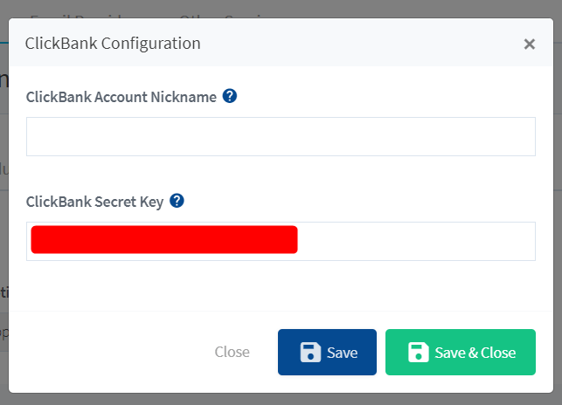
Task: Focus the ClickBank Account Nickname field
Action: pos(281,136)
